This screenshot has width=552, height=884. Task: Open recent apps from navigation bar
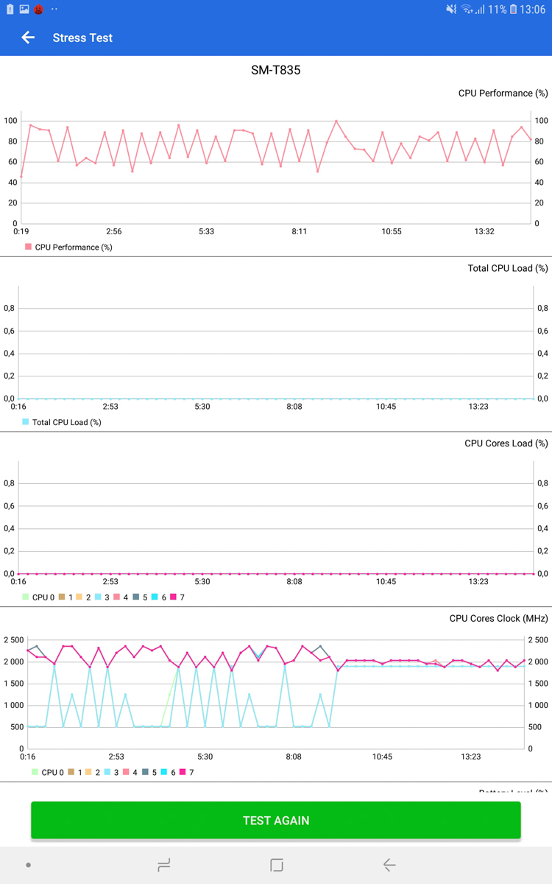(x=164, y=865)
